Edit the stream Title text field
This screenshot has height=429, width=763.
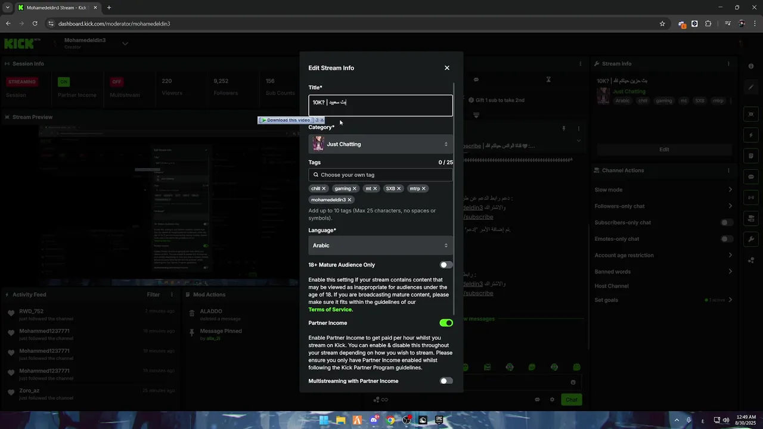click(x=380, y=105)
